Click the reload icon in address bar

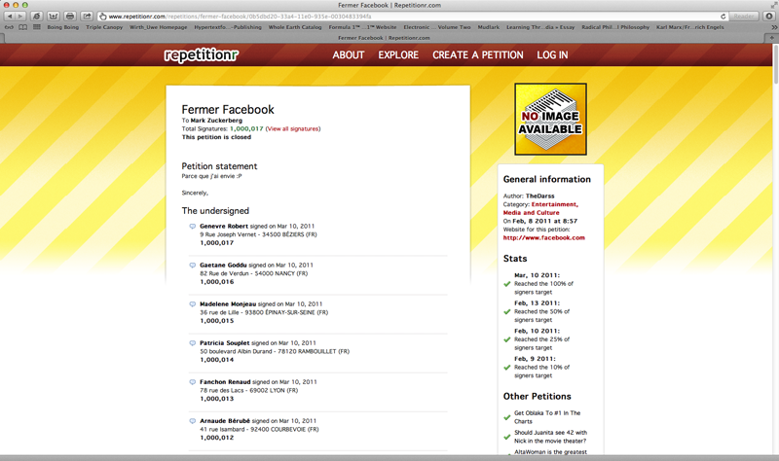tap(723, 17)
